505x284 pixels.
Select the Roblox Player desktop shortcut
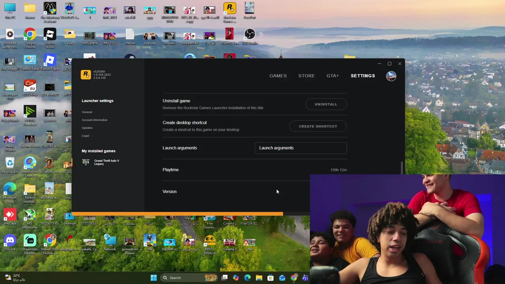(50, 63)
